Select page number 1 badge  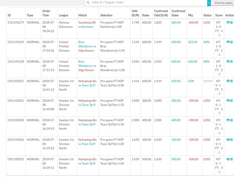(209, 3)
